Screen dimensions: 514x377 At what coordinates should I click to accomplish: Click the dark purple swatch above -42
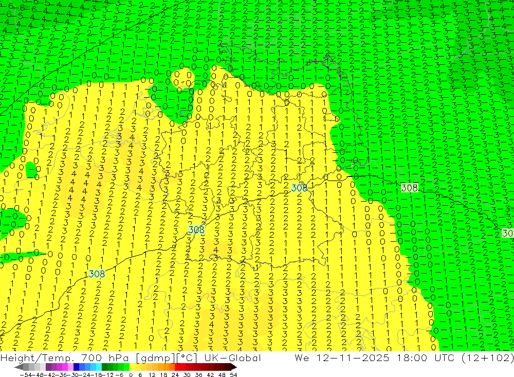(x=48, y=367)
